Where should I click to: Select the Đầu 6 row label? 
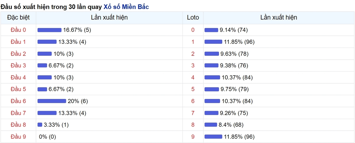click(x=18, y=101)
